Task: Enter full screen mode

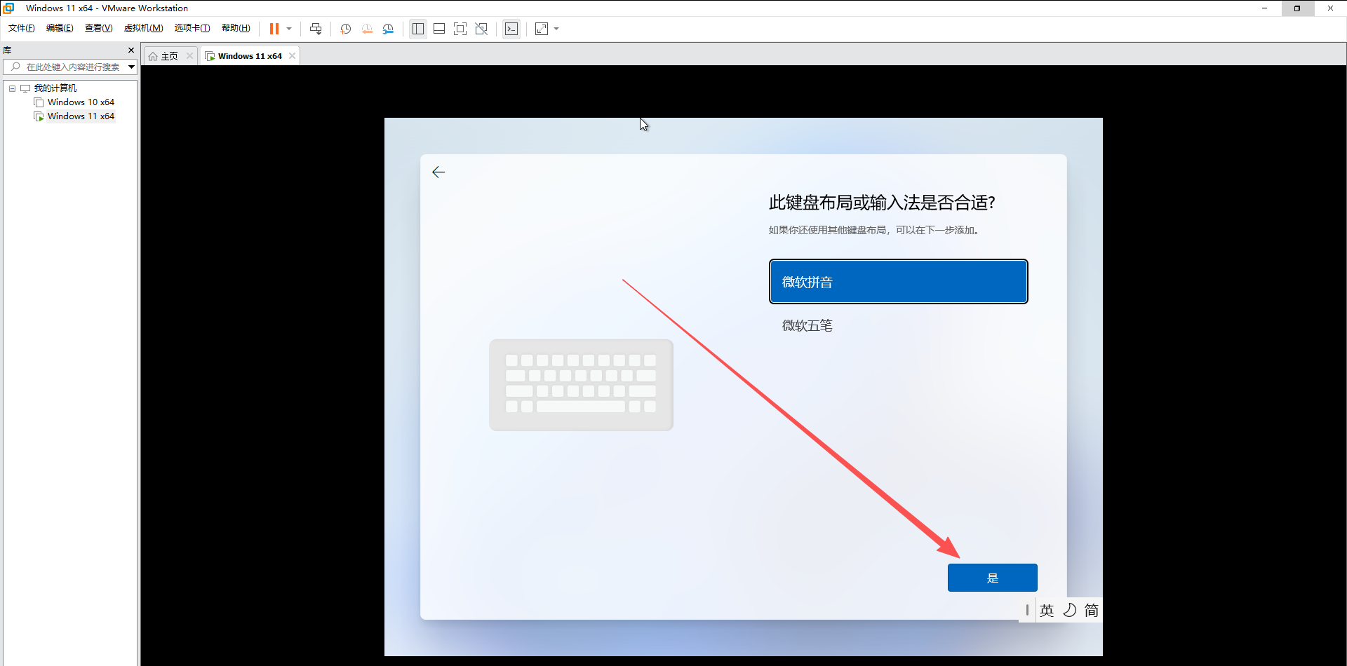Action: coord(460,29)
